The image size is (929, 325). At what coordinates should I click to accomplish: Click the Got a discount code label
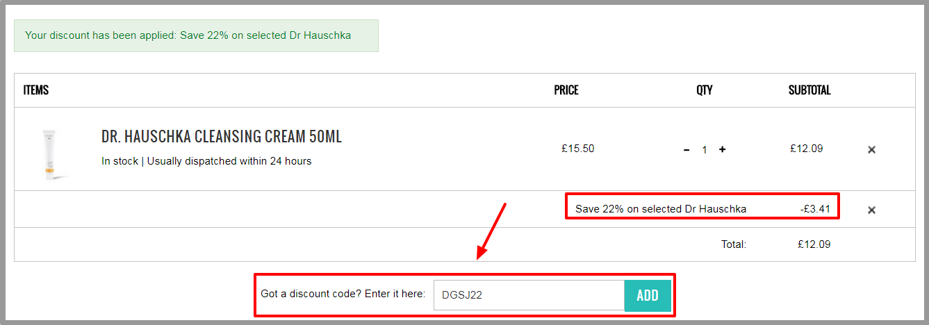[x=343, y=294]
